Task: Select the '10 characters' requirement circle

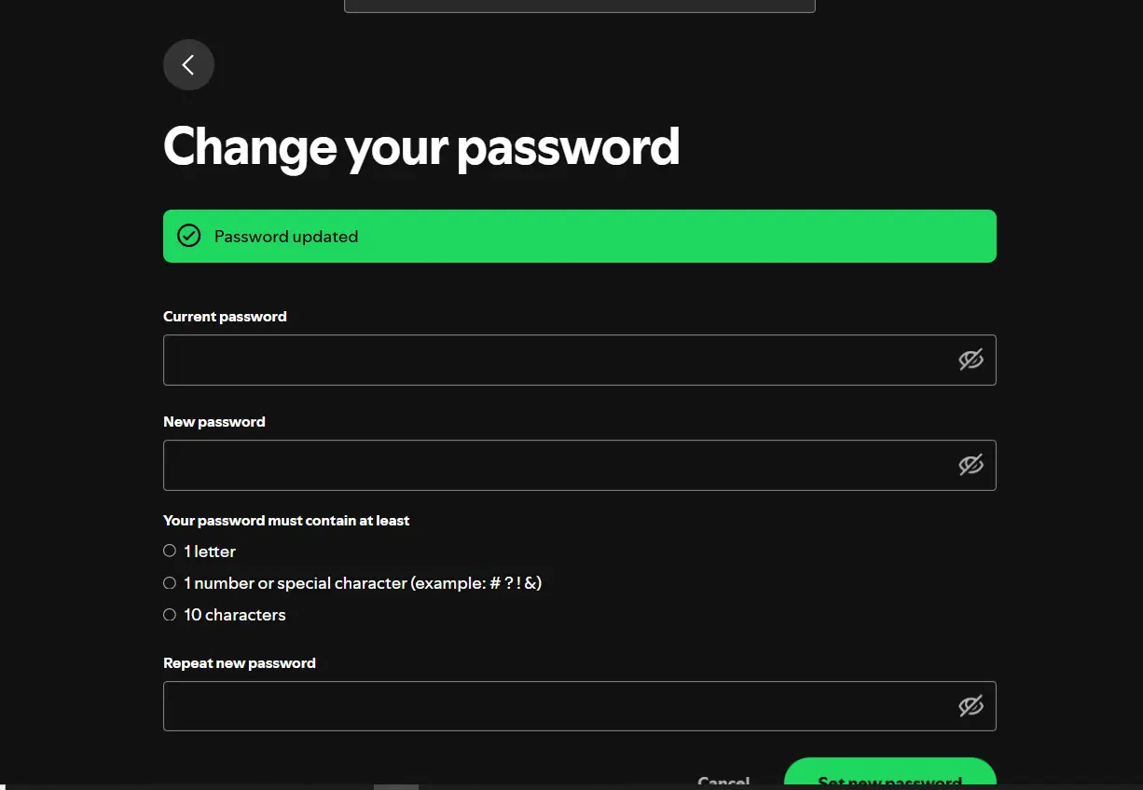Action: point(170,614)
